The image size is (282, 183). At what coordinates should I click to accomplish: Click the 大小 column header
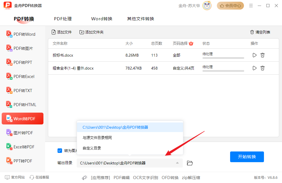point(129,43)
